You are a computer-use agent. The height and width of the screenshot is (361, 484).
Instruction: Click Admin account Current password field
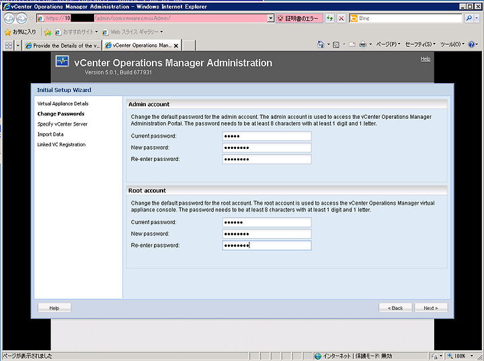point(267,136)
